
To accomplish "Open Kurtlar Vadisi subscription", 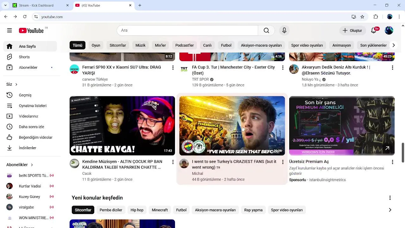I will click(30, 186).
